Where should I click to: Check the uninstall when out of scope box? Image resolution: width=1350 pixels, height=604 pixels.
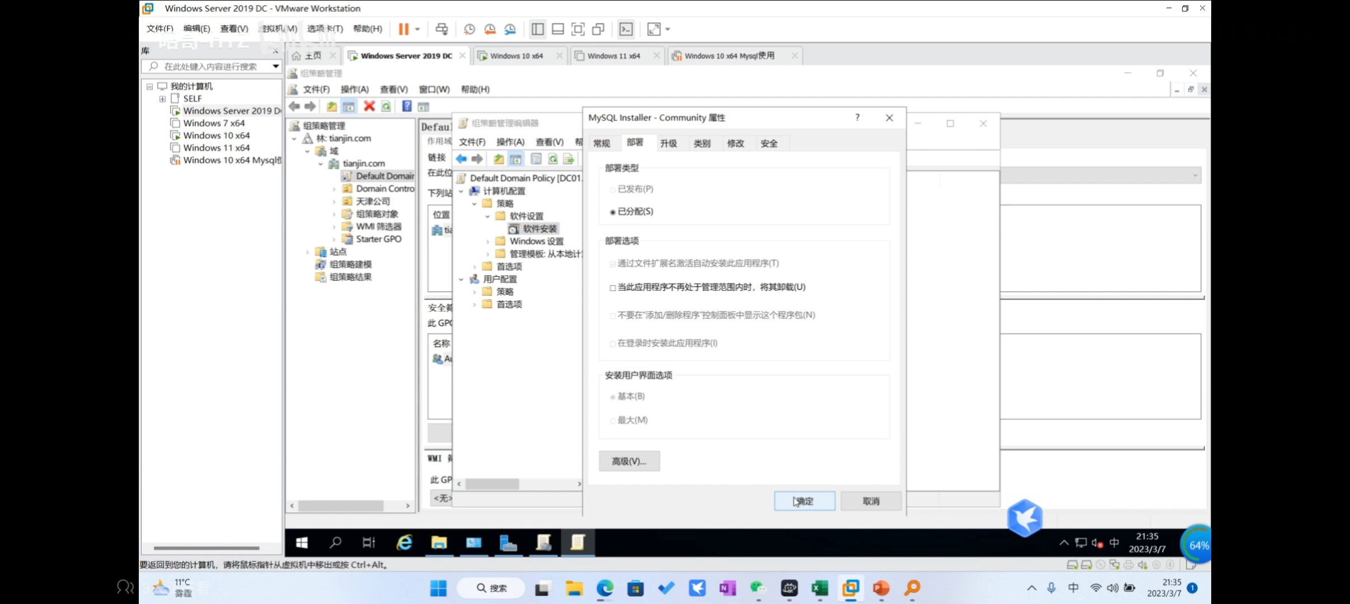(613, 287)
